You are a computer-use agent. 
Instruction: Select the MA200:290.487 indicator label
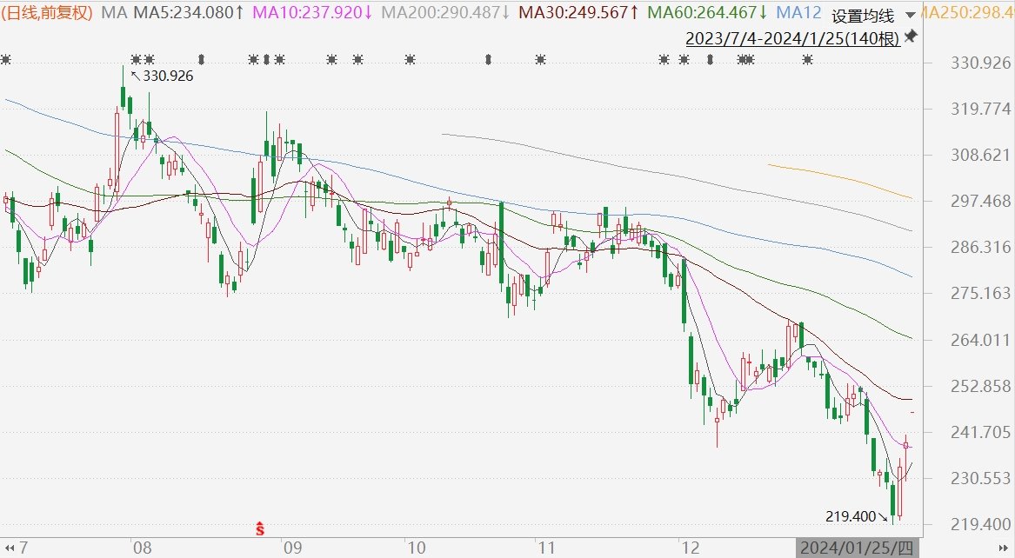(445, 12)
